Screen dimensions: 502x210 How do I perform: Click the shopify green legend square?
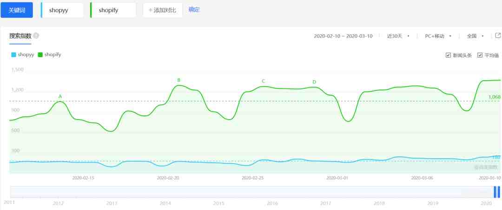[40, 55]
